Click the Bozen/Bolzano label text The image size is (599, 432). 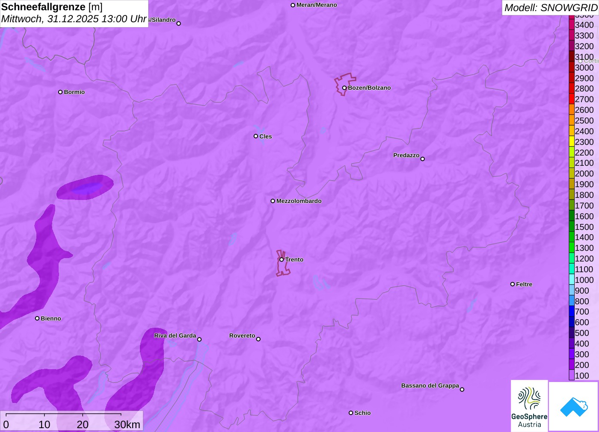point(369,88)
